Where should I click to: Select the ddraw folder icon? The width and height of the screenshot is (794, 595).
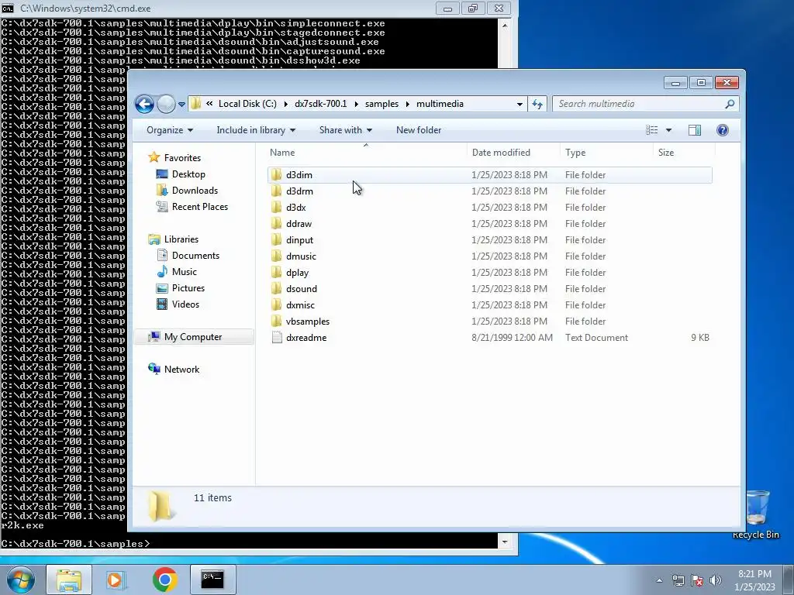tap(277, 223)
